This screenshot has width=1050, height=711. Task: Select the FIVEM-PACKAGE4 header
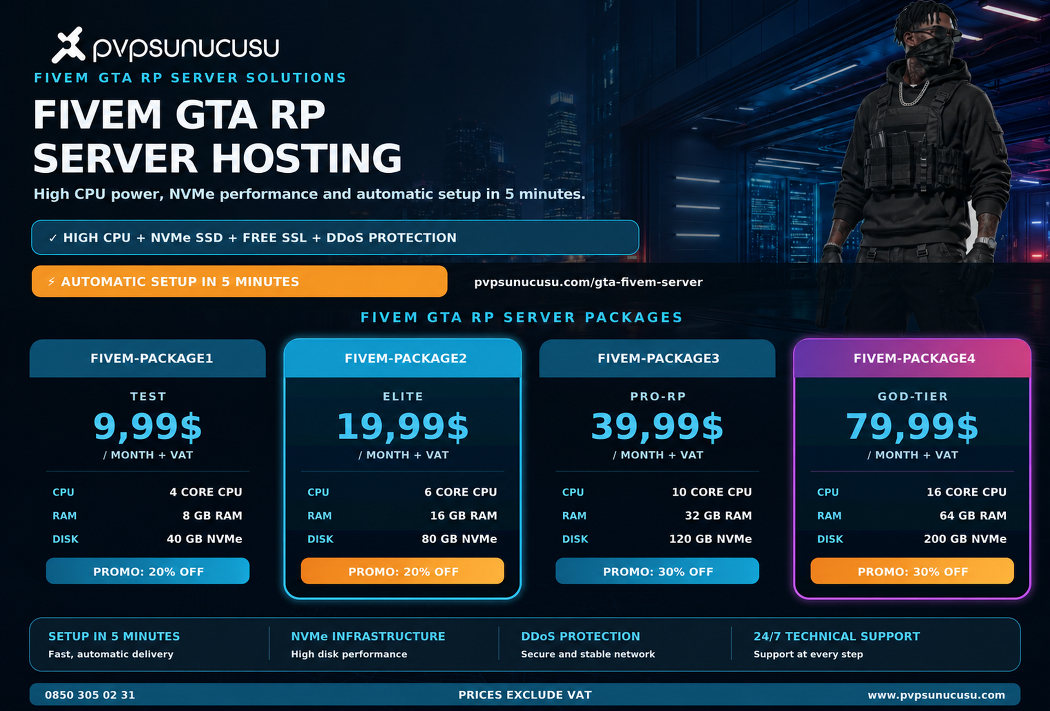(x=912, y=358)
